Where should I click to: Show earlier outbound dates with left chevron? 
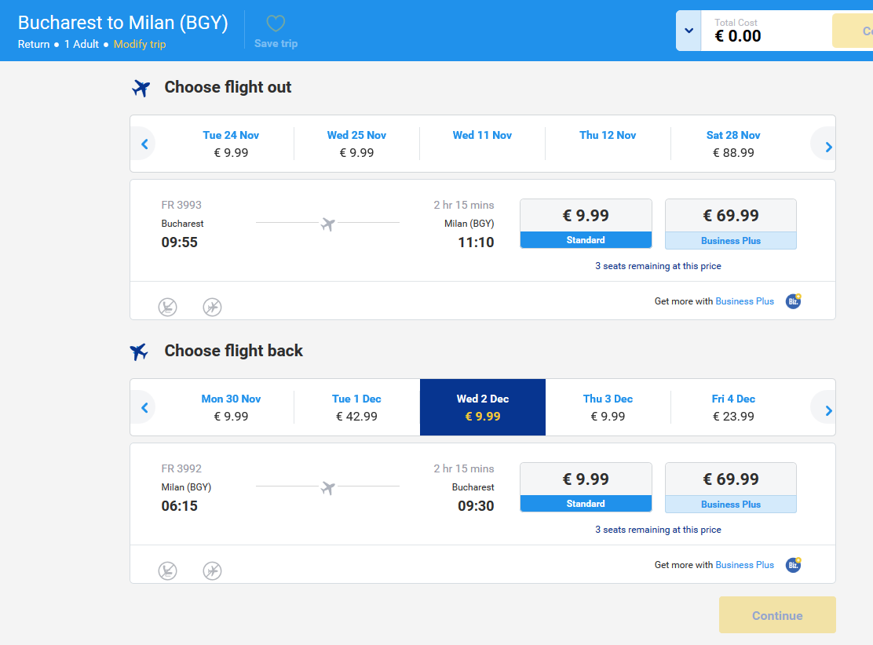144,144
